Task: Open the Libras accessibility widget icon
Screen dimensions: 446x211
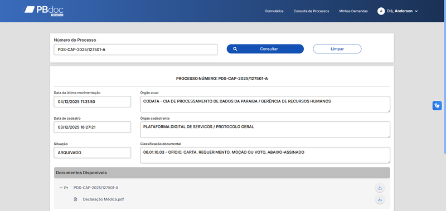Action: 437,106
